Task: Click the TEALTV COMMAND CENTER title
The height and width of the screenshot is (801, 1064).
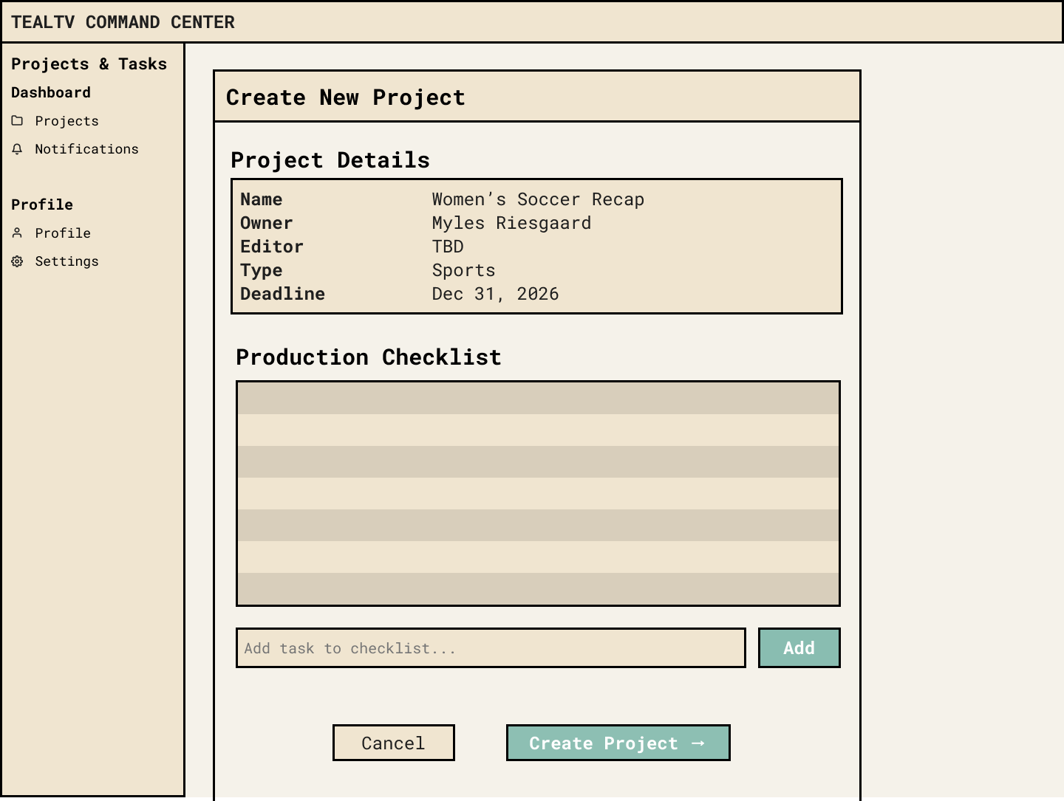Action: (123, 22)
